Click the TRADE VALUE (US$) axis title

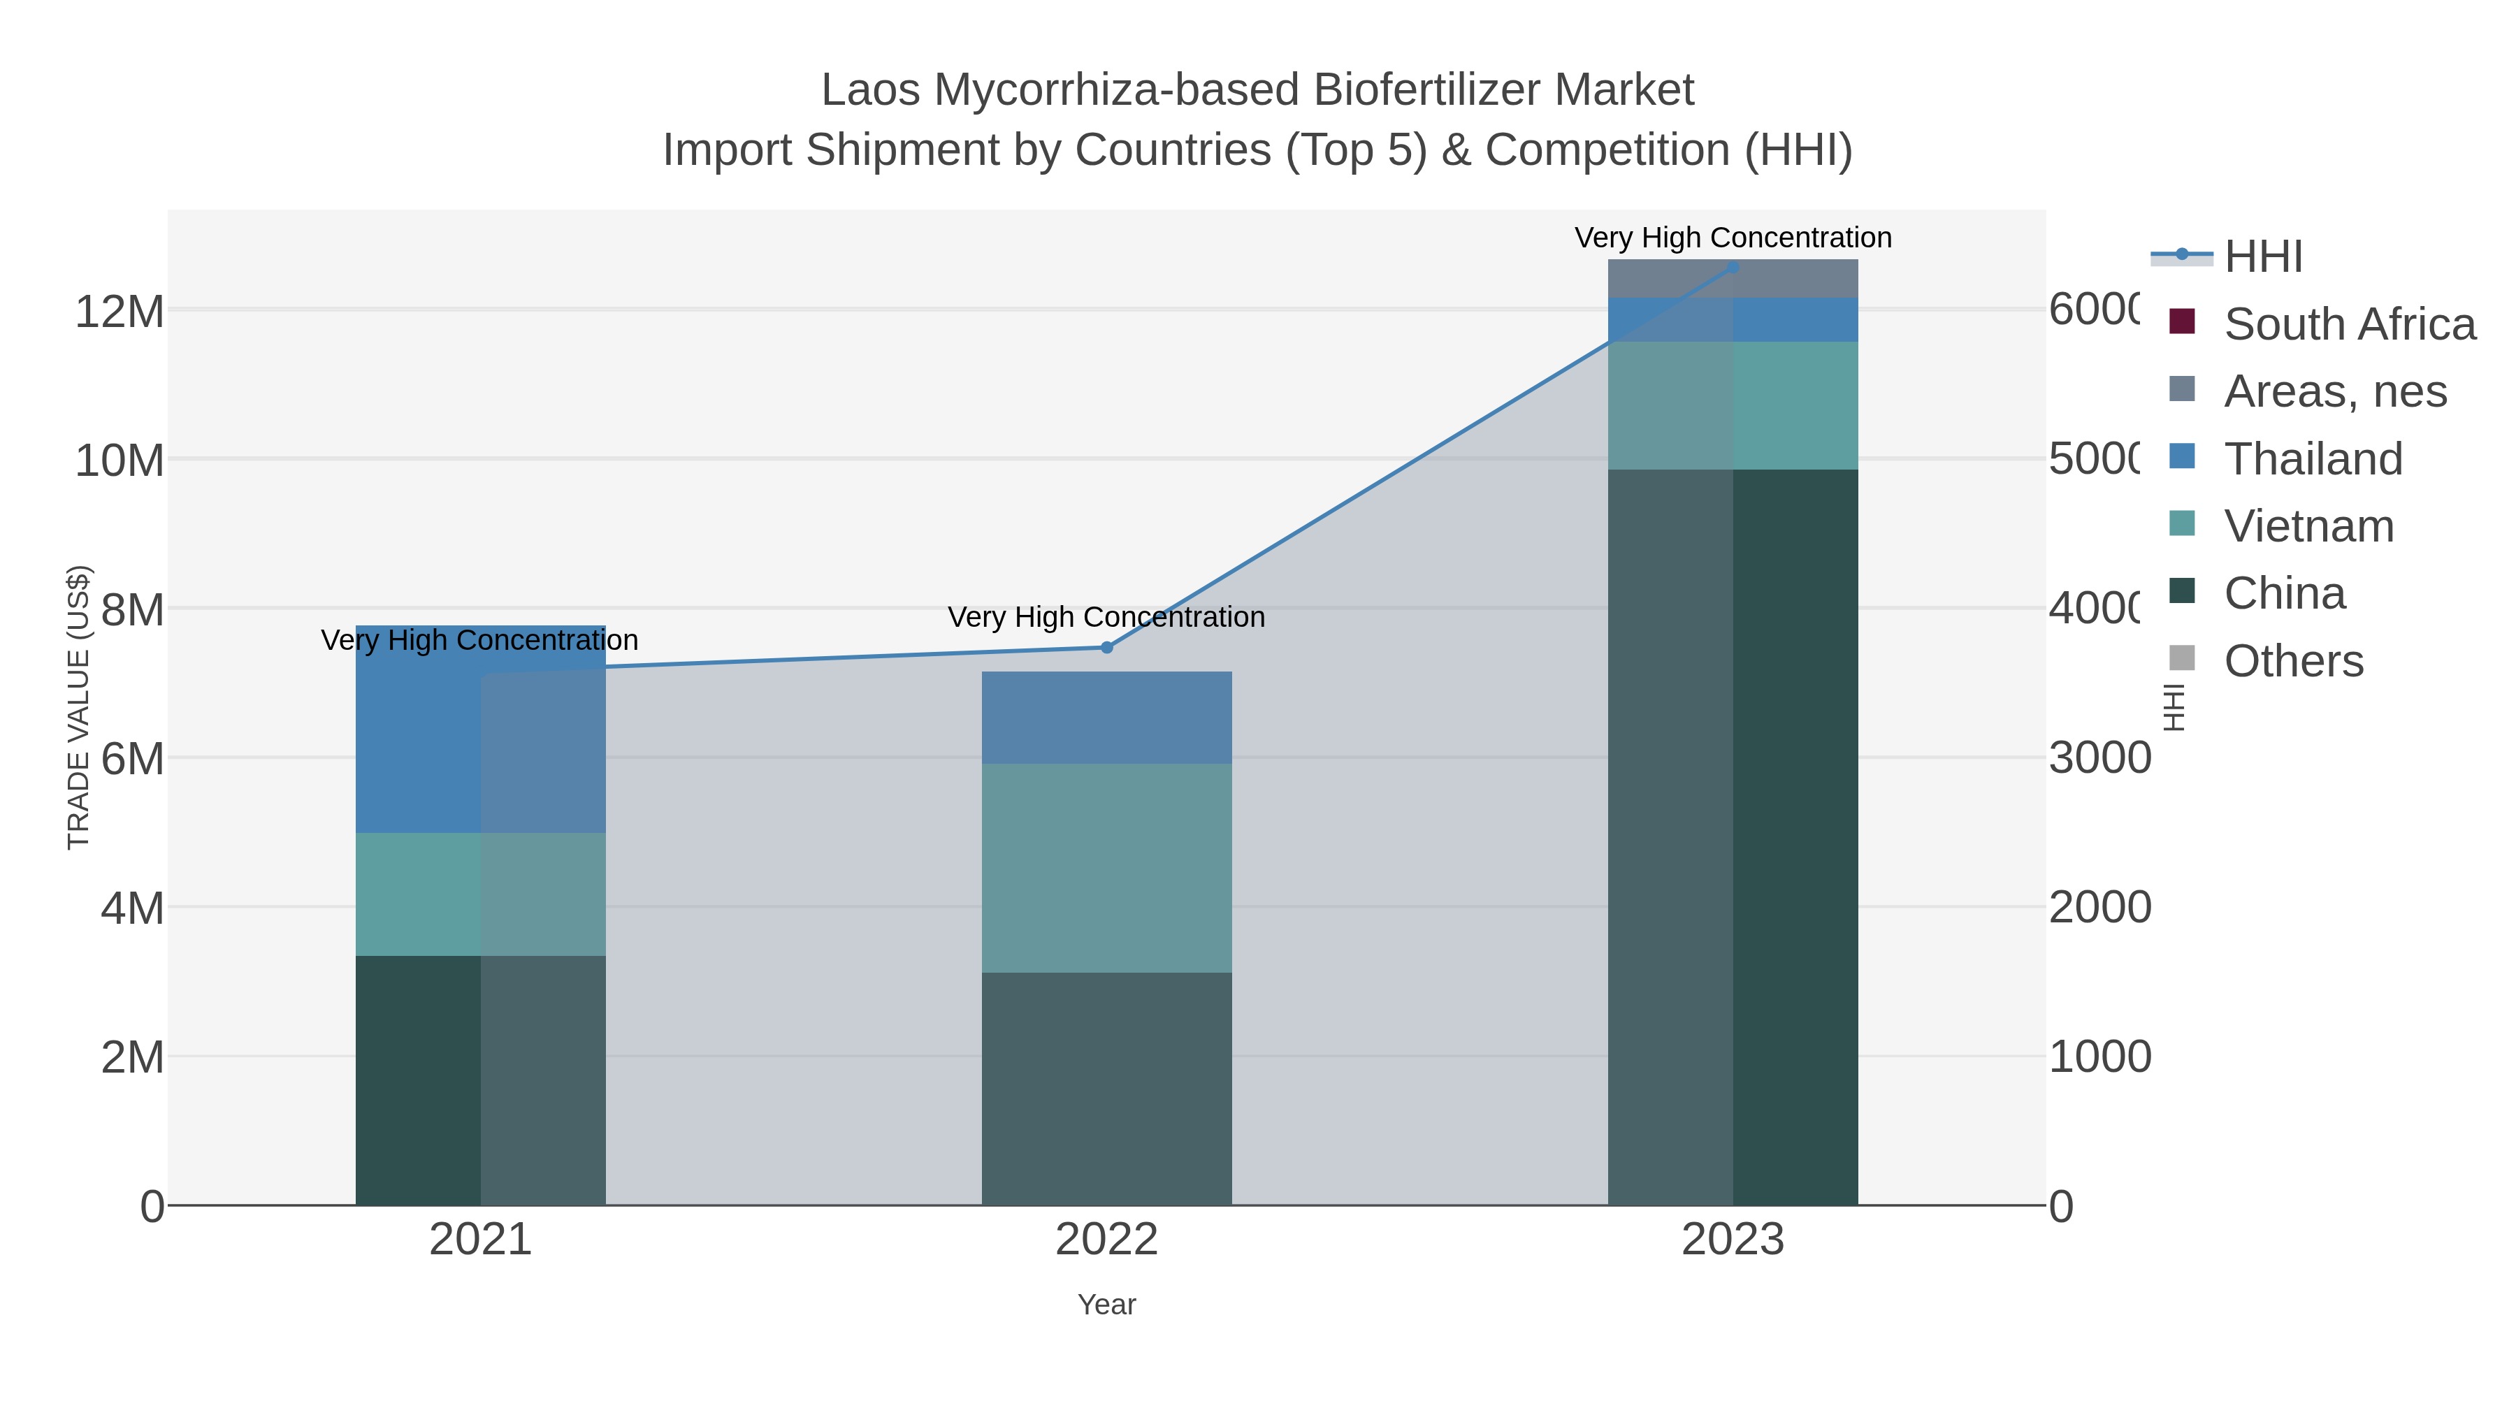[78, 707]
